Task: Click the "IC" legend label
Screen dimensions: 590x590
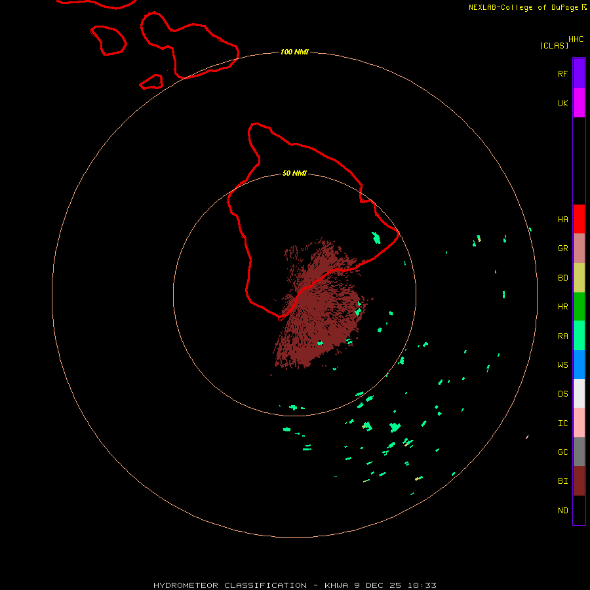Action: tap(563, 423)
